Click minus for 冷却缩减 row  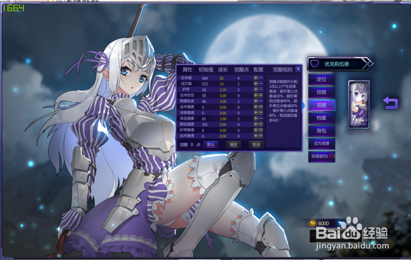point(261,113)
